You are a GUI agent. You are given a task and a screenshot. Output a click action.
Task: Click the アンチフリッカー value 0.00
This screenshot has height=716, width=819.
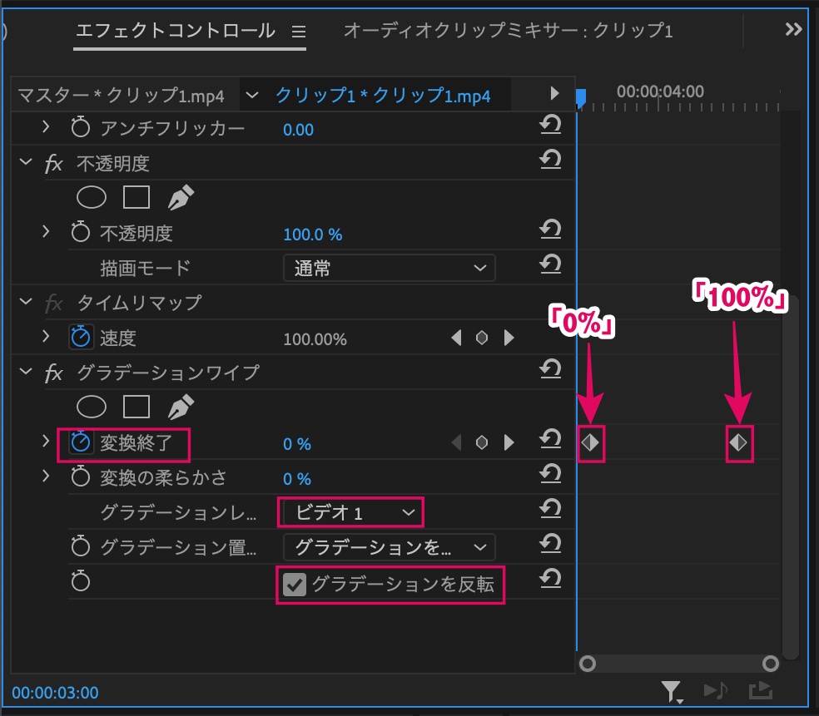click(298, 130)
